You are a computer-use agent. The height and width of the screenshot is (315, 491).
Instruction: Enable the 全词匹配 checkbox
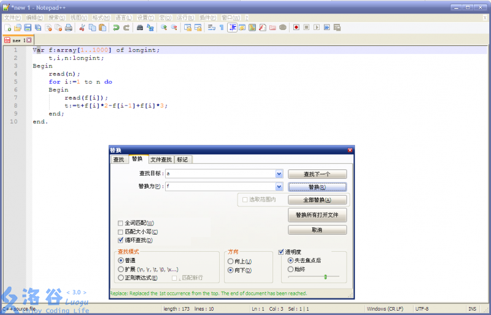[x=120, y=223]
